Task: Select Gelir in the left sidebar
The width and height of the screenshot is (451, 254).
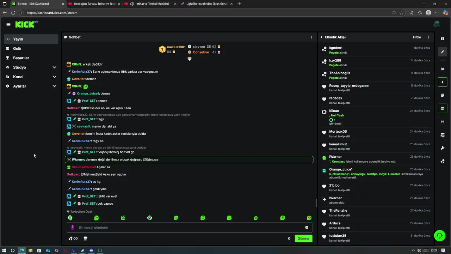Action: (x=31, y=48)
